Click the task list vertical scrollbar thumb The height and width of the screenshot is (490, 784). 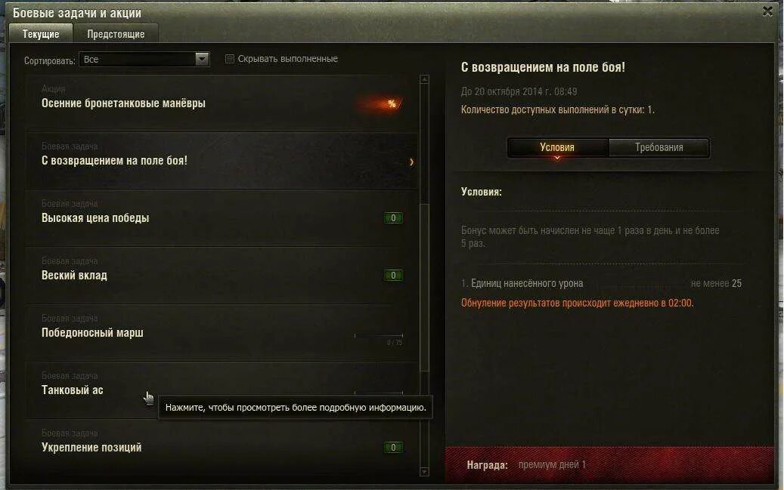[x=424, y=286]
